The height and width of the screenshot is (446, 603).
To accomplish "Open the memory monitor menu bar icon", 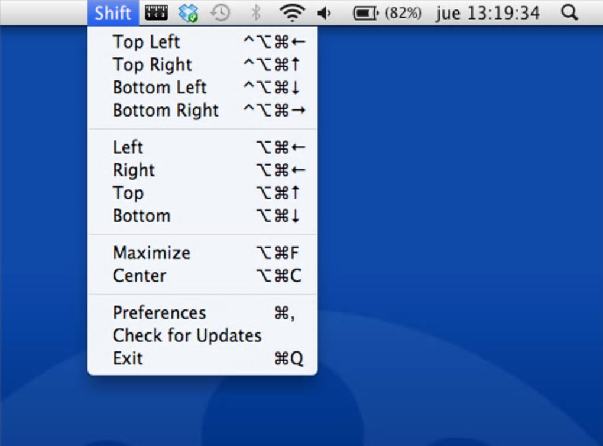I will 157,12.
